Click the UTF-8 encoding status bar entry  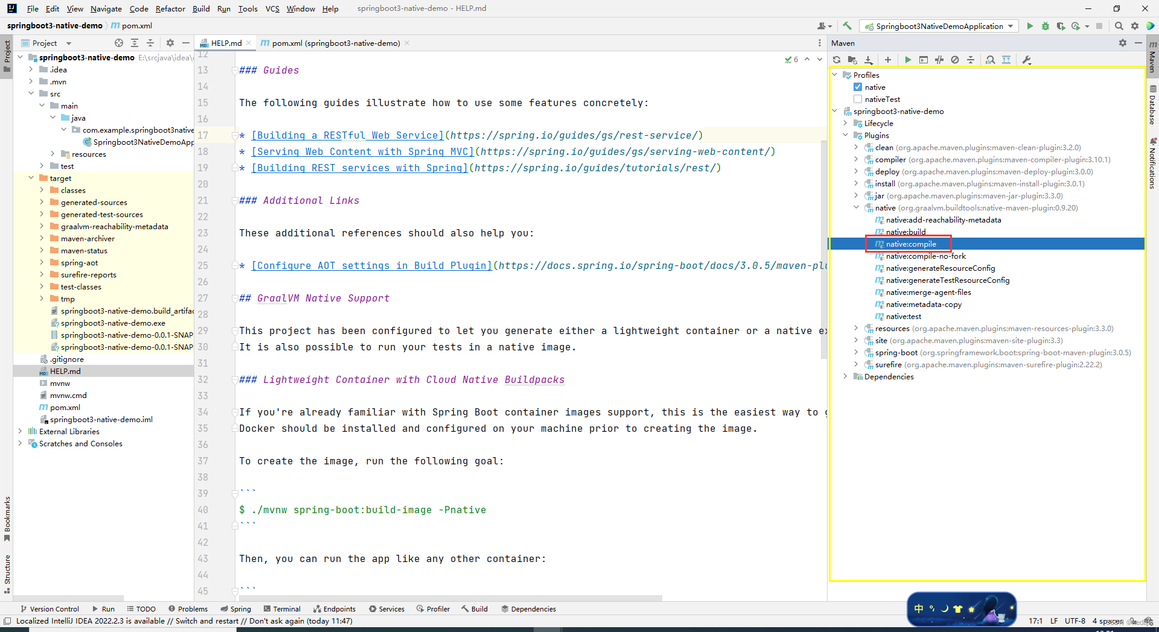point(1074,621)
